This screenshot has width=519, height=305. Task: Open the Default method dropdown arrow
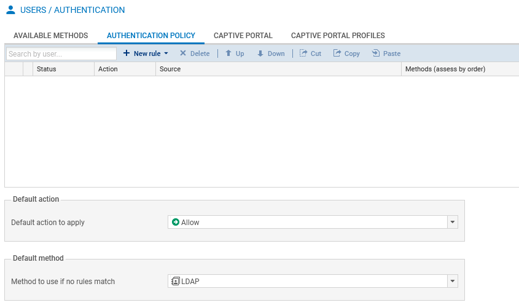point(453,281)
